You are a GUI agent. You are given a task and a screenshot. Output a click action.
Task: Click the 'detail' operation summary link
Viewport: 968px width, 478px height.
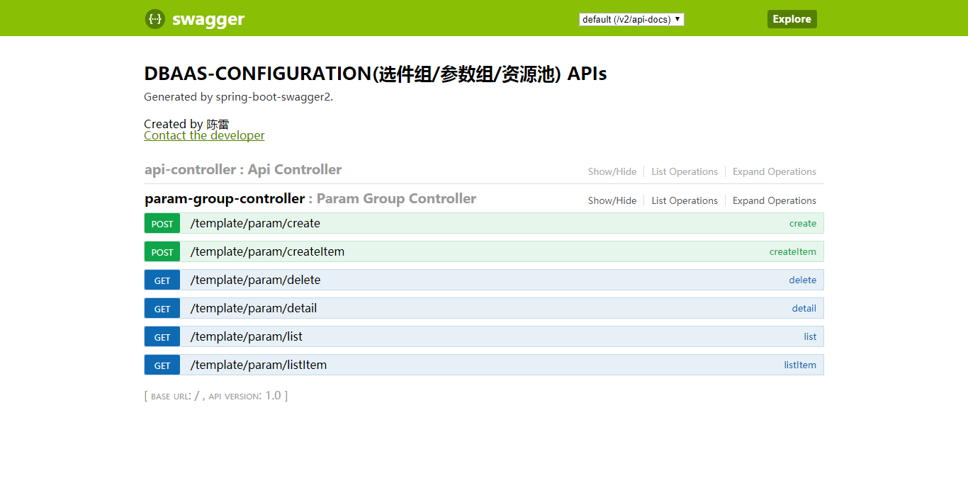(804, 308)
